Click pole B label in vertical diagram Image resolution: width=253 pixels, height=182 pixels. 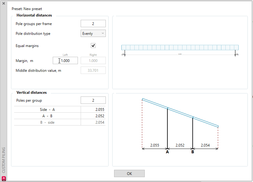tap(193, 152)
